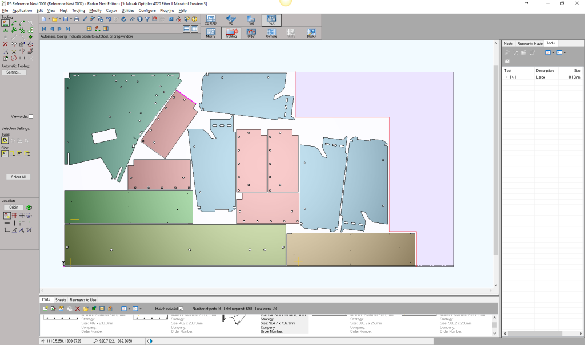Image resolution: width=585 pixels, height=345 pixels.
Task: Expand the Open file dropdown arrow
Action: click(60, 19)
